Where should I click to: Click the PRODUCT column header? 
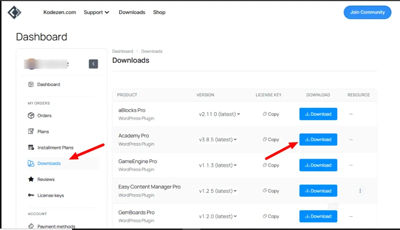coord(127,95)
